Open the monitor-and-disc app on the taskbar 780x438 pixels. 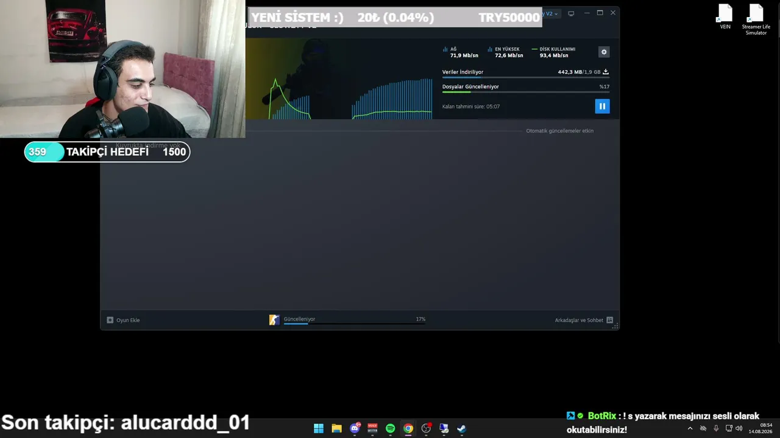pyautogui.click(x=444, y=428)
